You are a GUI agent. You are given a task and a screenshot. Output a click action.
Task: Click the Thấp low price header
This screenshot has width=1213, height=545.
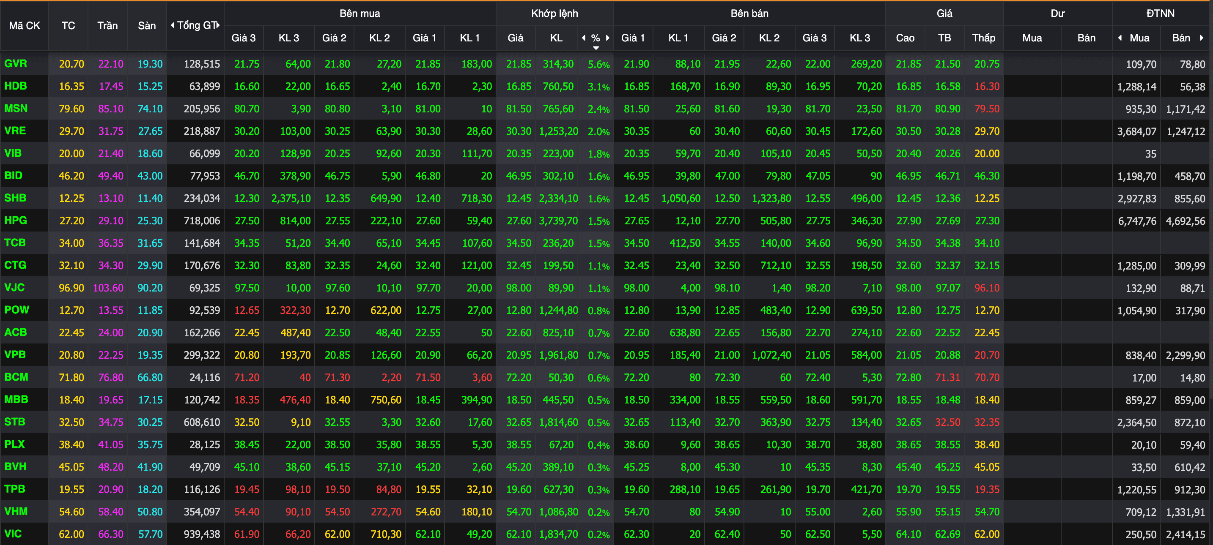click(984, 38)
